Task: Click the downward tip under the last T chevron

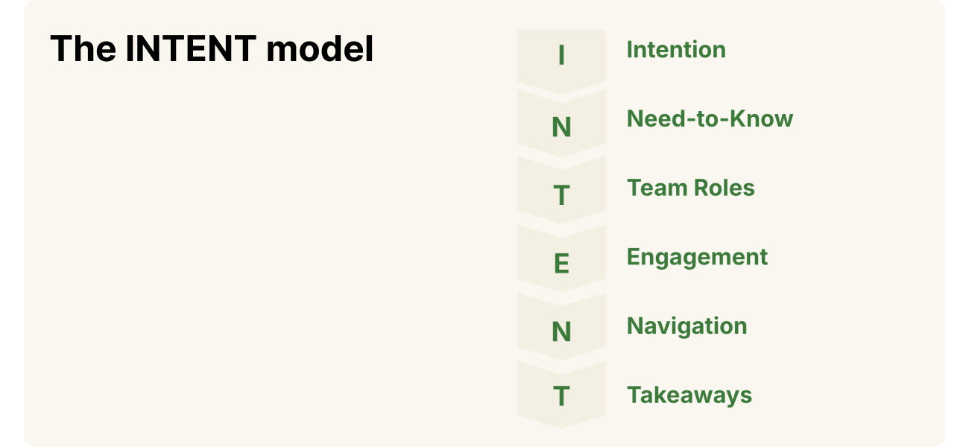Action: [561, 423]
